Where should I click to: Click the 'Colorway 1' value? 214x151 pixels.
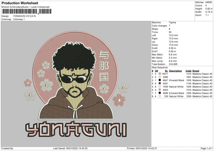tap(19, 19)
